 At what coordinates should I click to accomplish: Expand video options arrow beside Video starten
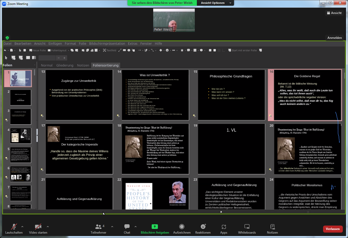point(48,227)
